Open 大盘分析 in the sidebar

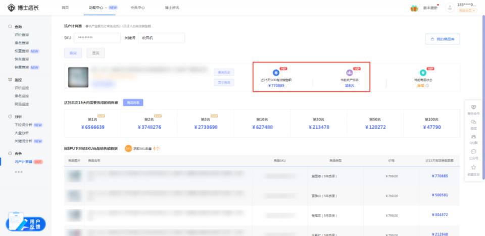pyautogui.click(x=22, y=133)
